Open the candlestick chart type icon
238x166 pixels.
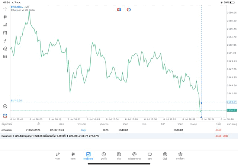tap(5, 17)
